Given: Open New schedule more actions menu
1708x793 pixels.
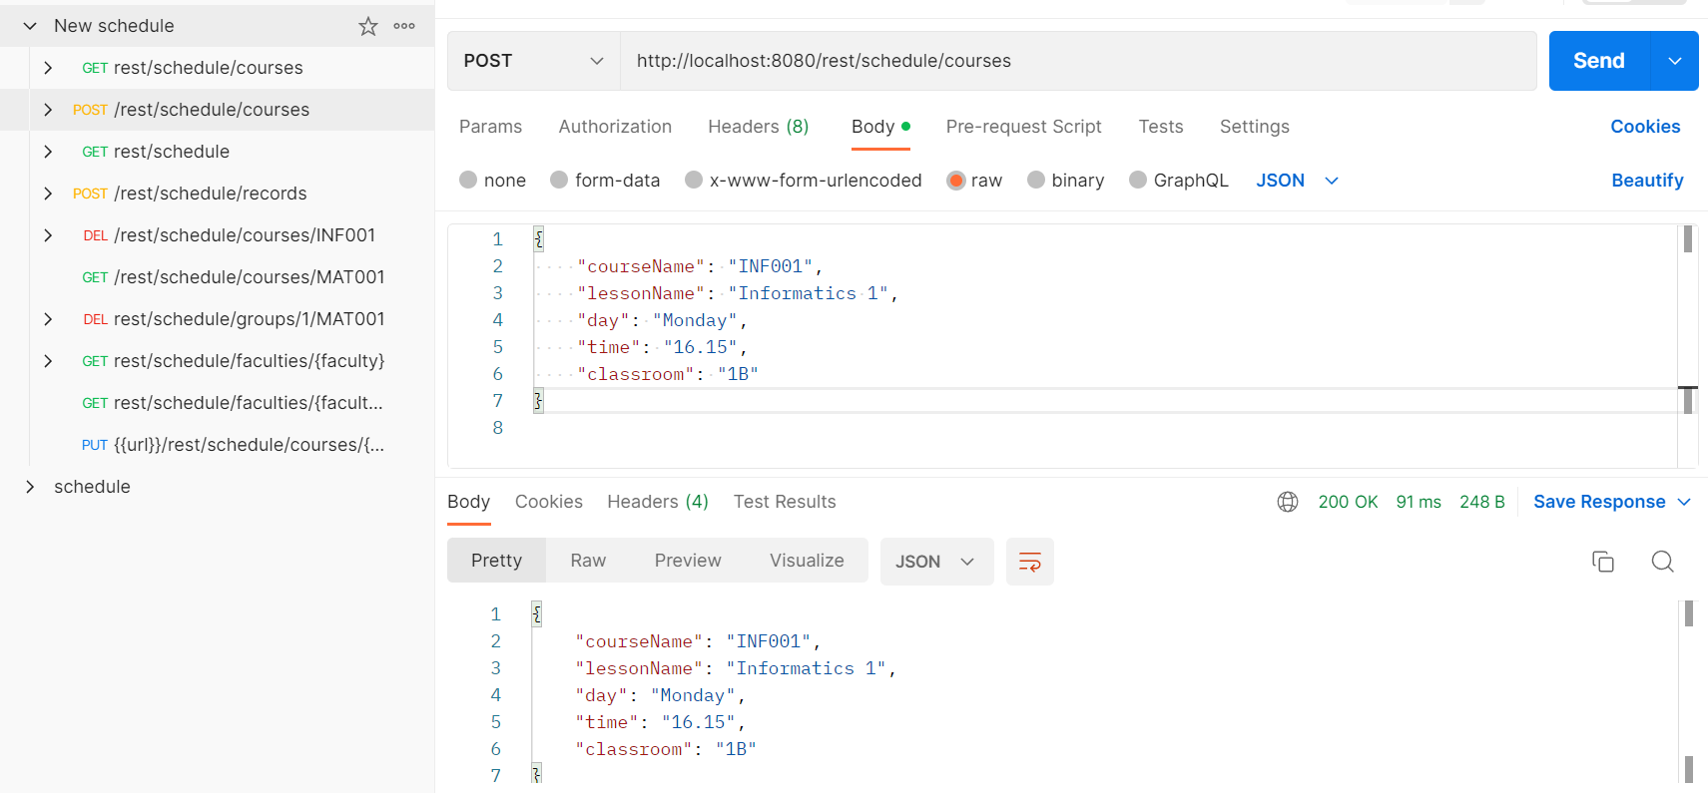Looking at the screenshot, I should tap(404, 26).
